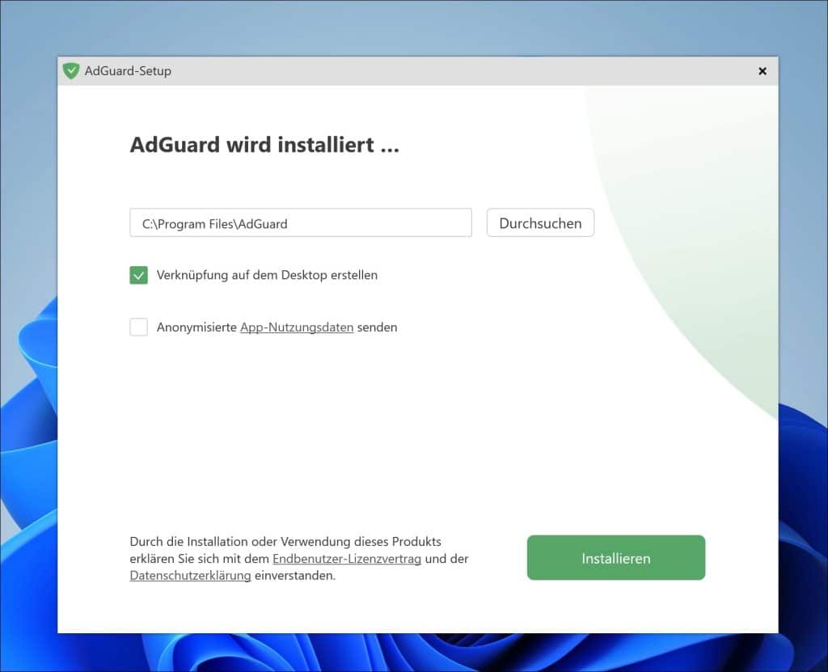Uncheck "Verknüpfung auf dem Desktop erstellen"

click(138, 275)
